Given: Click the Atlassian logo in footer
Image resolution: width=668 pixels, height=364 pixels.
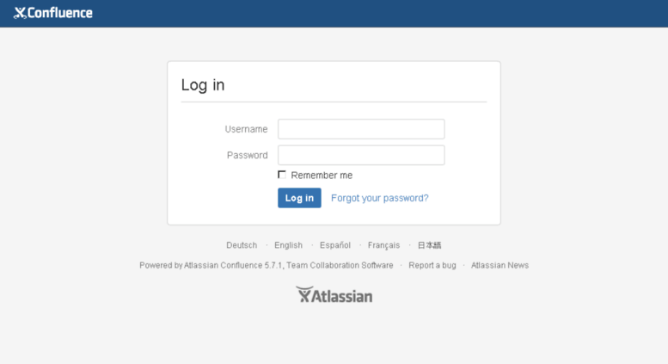Looking at the screenshot, I should (x=334, y=294).
